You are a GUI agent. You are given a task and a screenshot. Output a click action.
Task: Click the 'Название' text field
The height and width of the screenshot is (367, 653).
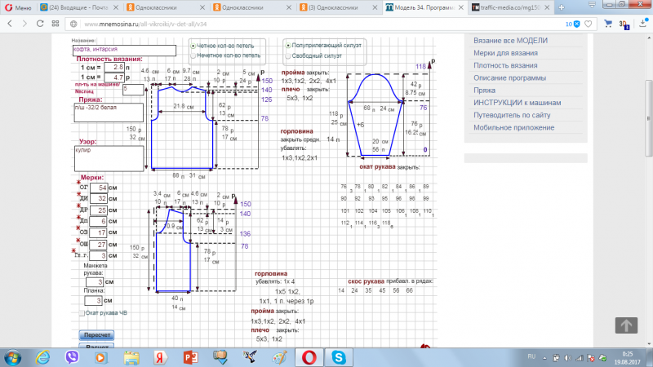coord(124,50)
